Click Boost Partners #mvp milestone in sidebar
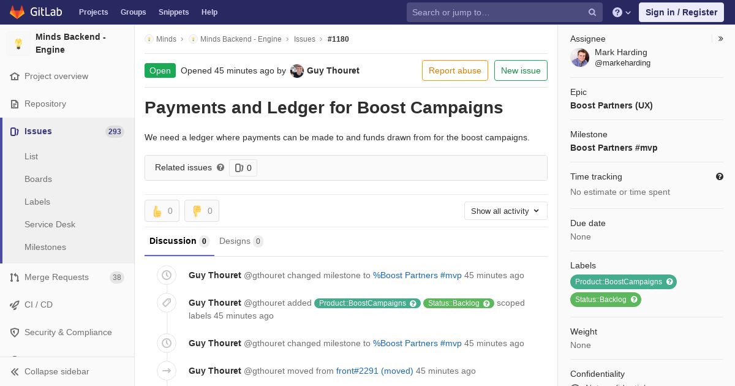 [614, 148]
